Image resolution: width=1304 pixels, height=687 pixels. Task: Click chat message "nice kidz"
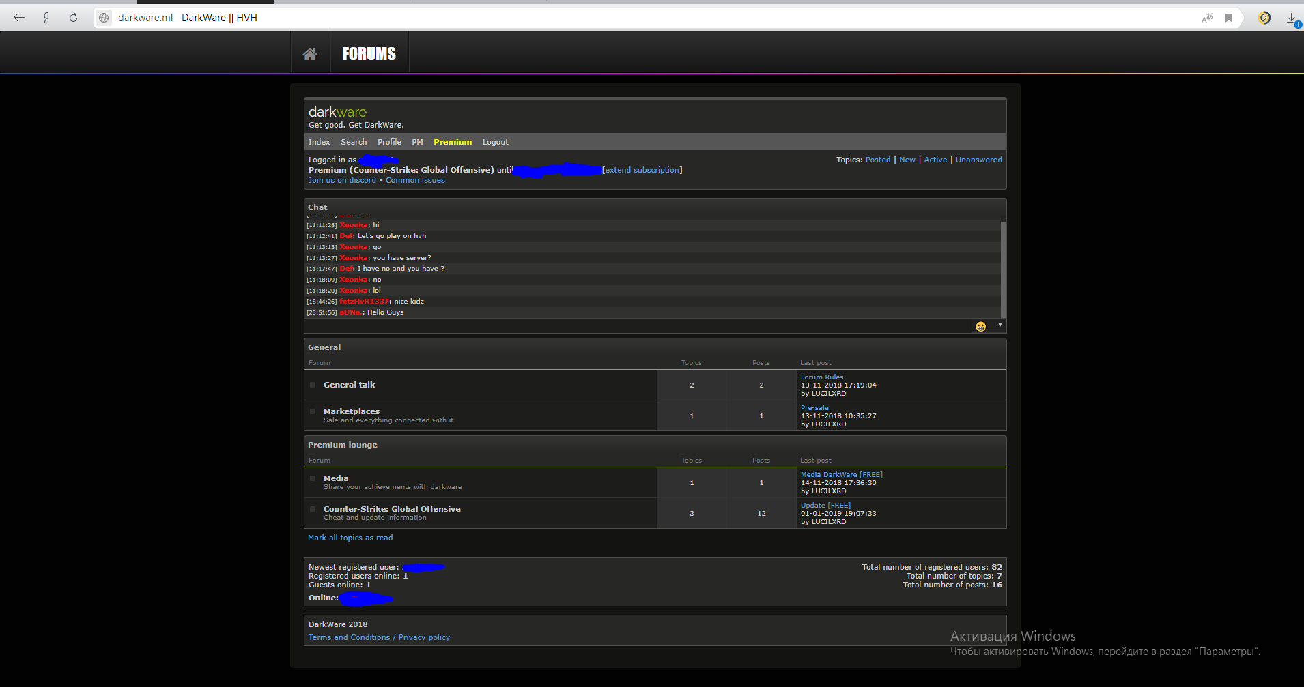pyautogui.click(x=409, y=302)
